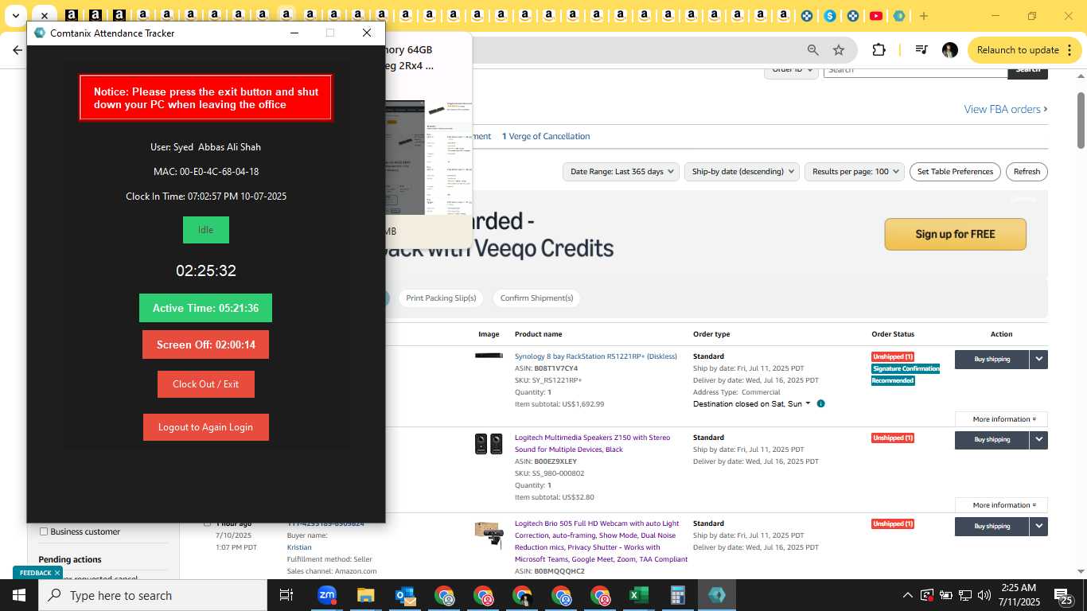Open the Date Range dropdown

621,172
